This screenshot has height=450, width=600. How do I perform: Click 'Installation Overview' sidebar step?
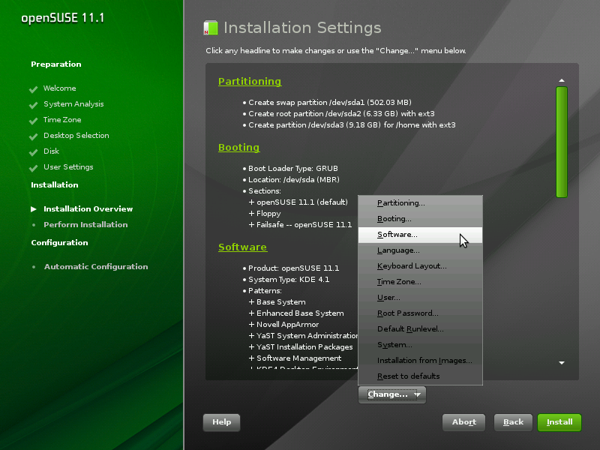click(88, 209)
